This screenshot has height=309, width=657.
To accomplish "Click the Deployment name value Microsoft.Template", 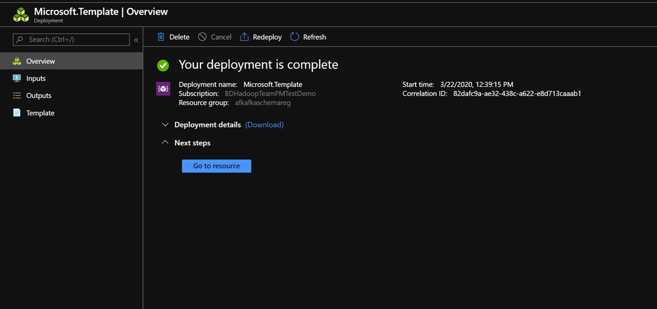I will 273,84.
